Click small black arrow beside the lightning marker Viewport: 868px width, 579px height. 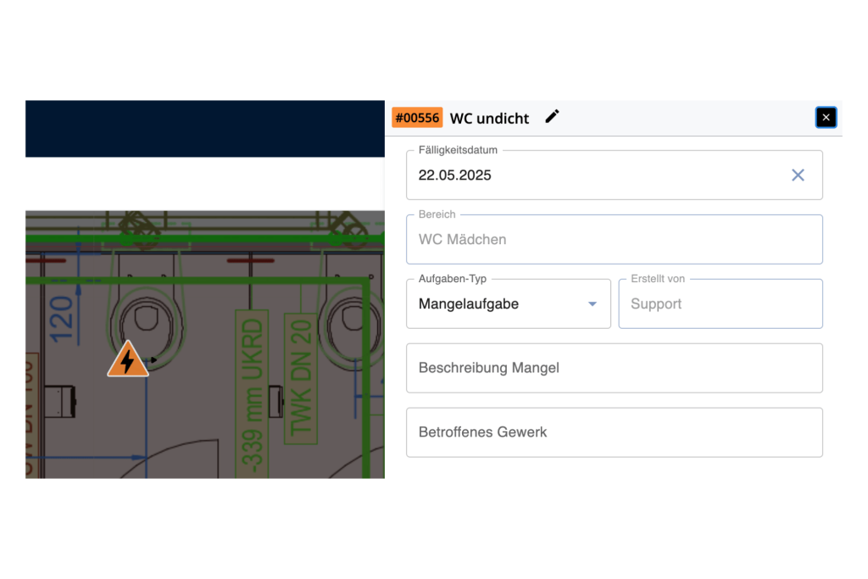(153, 360)
